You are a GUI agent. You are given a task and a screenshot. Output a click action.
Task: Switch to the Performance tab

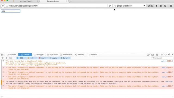click(x=66, y=54)
